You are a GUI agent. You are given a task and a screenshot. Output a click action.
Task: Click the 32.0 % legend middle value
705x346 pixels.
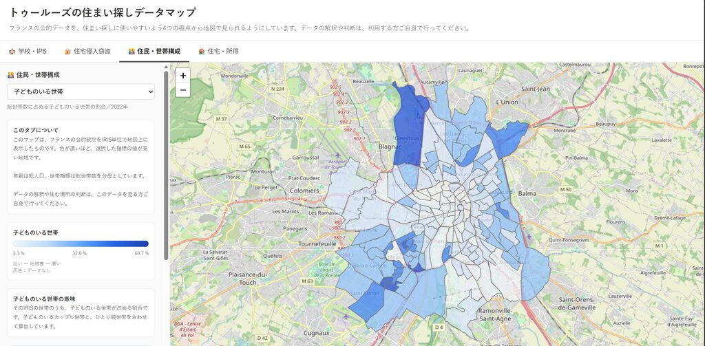coord(80,253)
